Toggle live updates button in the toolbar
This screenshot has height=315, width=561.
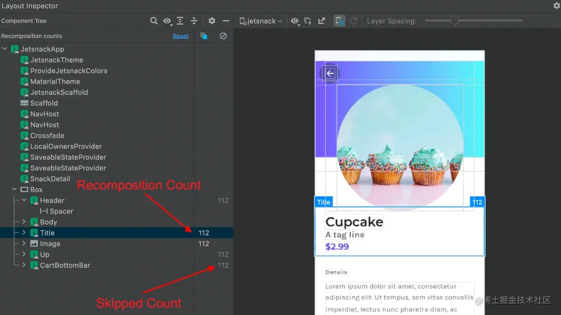point(339,21)
